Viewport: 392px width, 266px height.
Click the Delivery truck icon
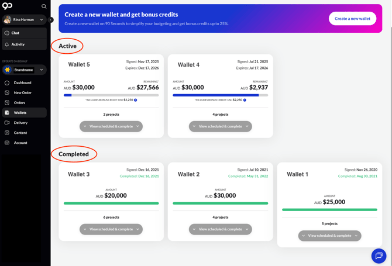(x=7, y=123)
